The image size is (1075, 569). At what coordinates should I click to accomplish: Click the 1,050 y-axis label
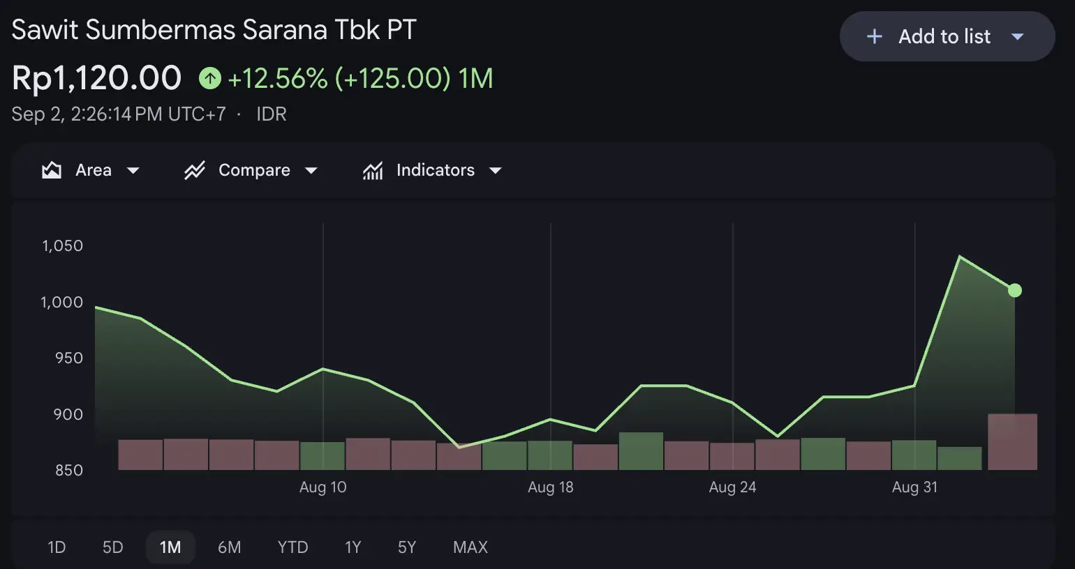(62, 245)
